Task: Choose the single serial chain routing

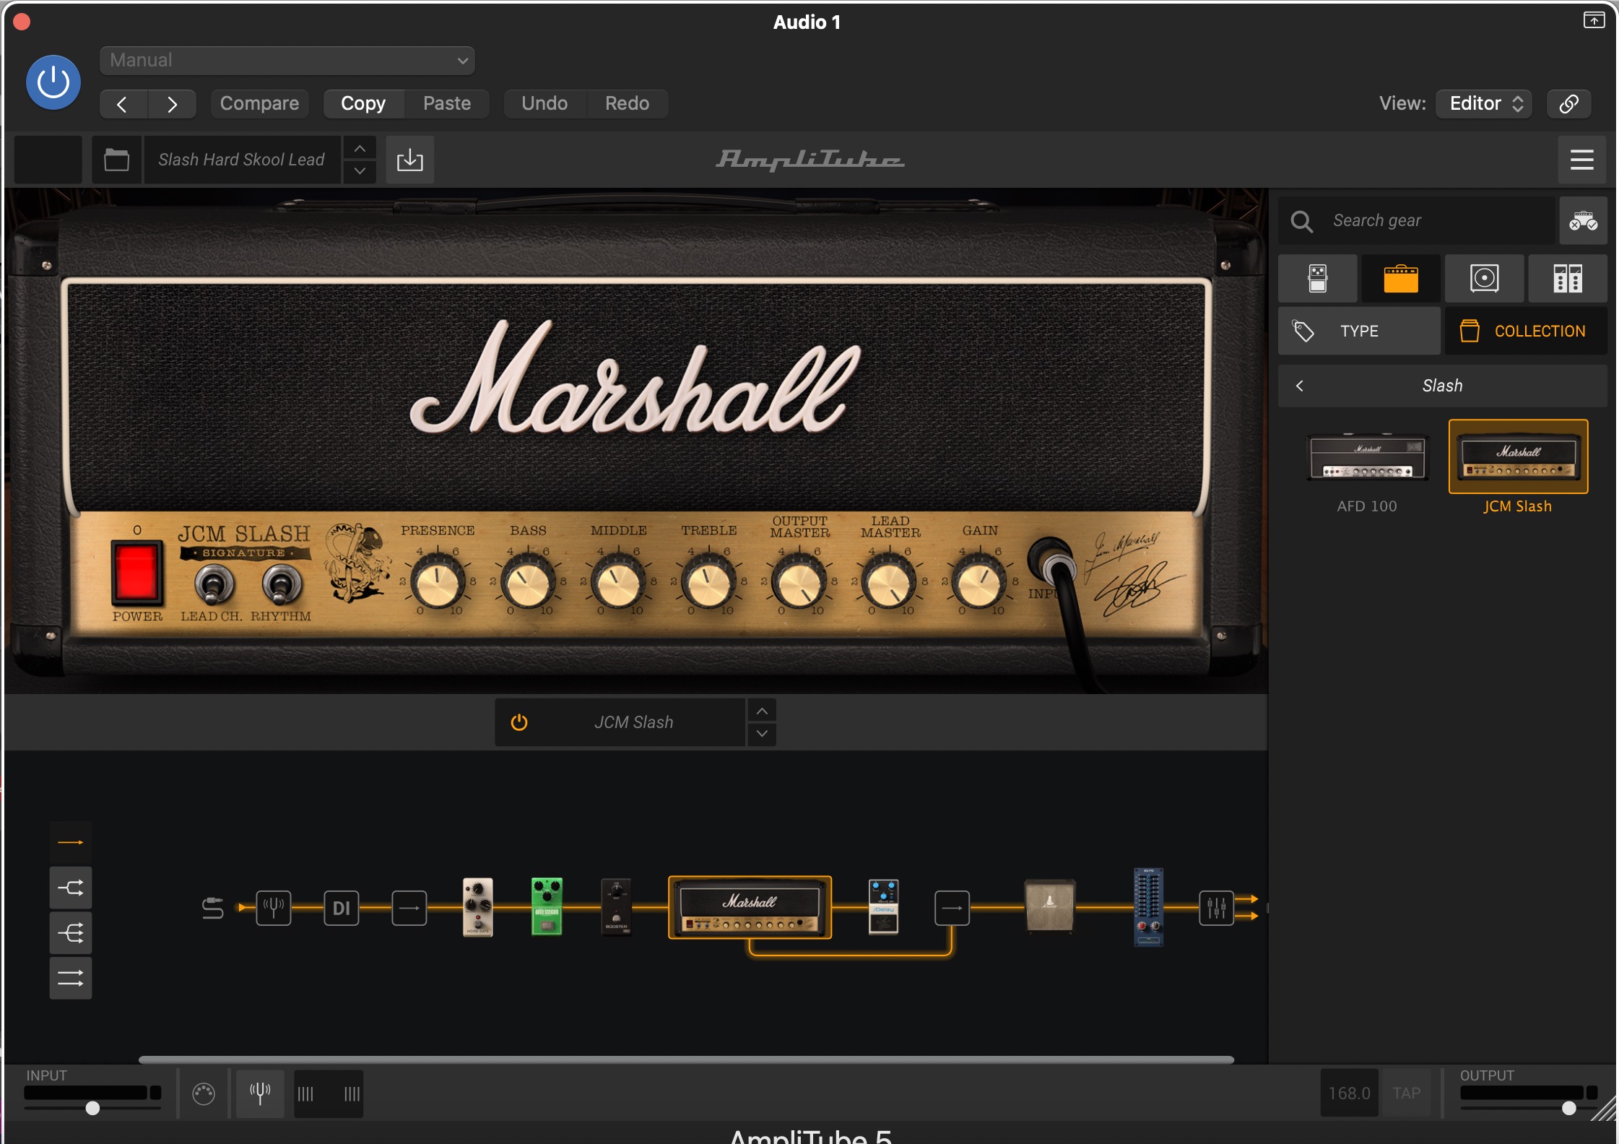Action: pos(71,842)
